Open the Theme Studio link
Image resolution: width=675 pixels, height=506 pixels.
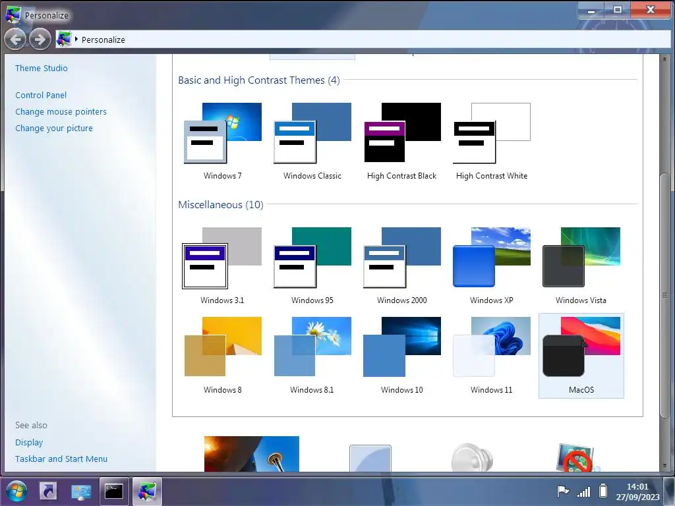click(x=42, y=68)
